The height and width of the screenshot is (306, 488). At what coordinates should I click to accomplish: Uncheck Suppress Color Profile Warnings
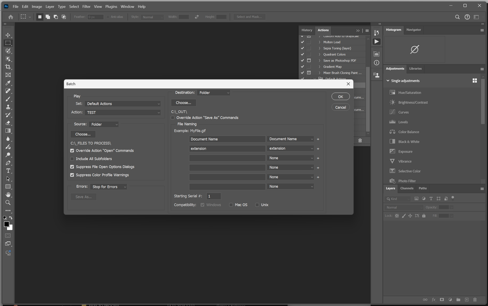[x=72, y=175]
